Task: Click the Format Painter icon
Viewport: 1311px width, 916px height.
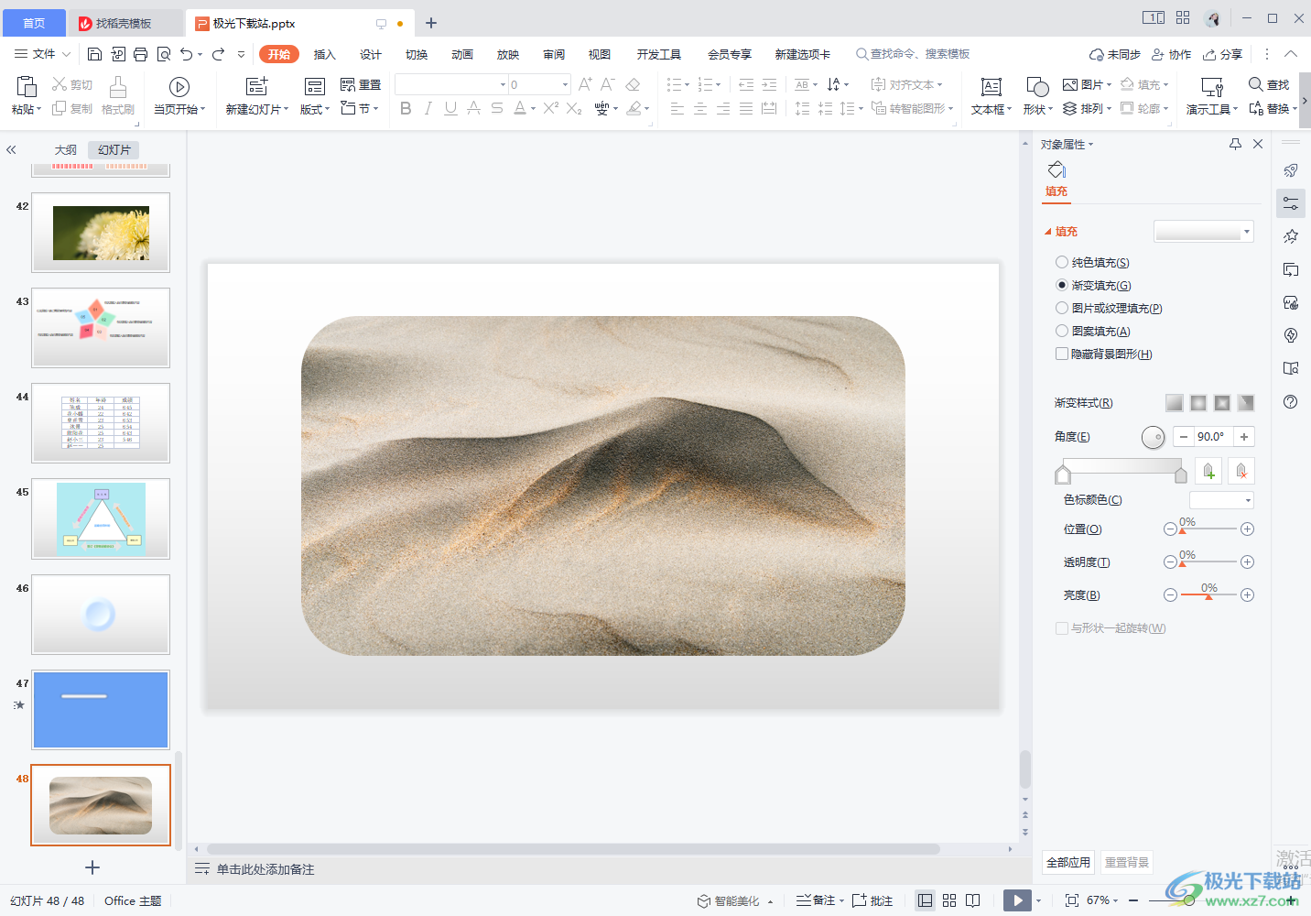Action: [x=118, y=86]
